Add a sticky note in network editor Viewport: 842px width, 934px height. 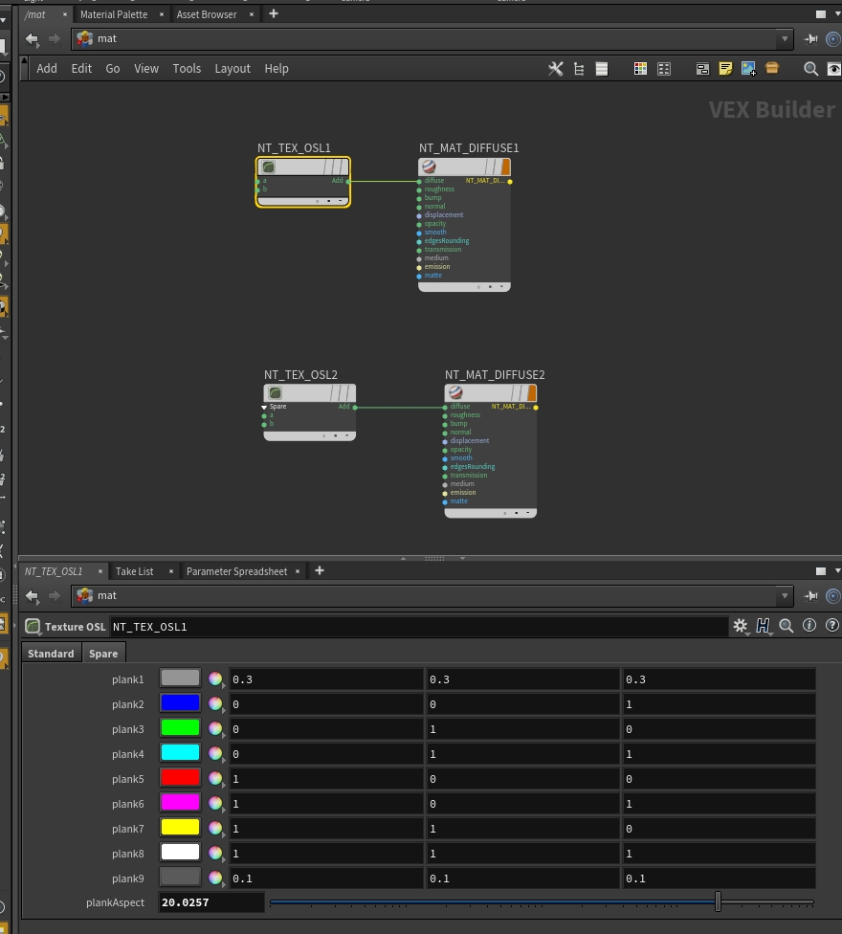pos(725,69)
